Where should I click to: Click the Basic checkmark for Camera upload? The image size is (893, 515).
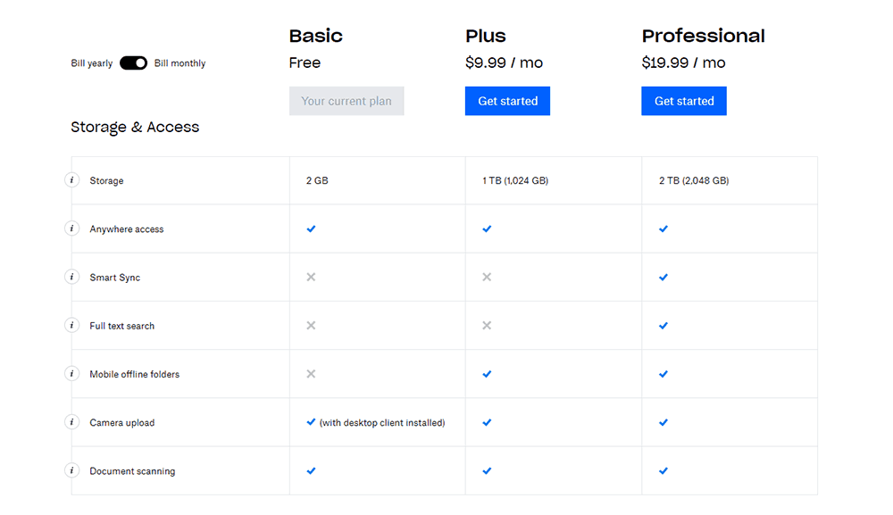[x=311, y=422]
